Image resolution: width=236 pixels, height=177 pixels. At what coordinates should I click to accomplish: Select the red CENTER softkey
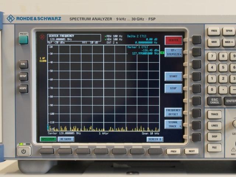[x=173, y=40]
